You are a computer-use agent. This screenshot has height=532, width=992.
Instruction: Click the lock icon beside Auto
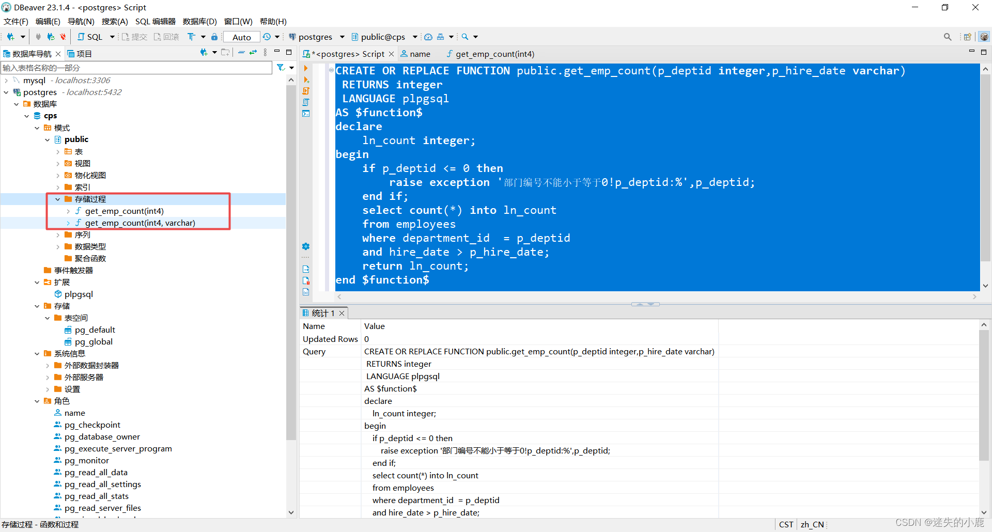[214, 37]
